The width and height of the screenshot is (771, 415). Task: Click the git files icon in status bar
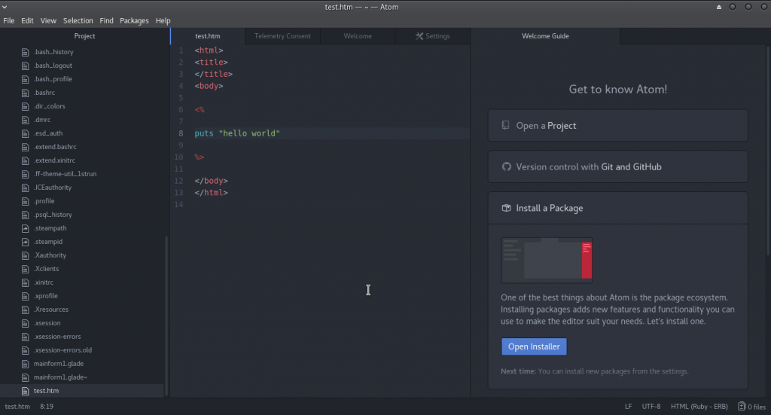(742, 407)
